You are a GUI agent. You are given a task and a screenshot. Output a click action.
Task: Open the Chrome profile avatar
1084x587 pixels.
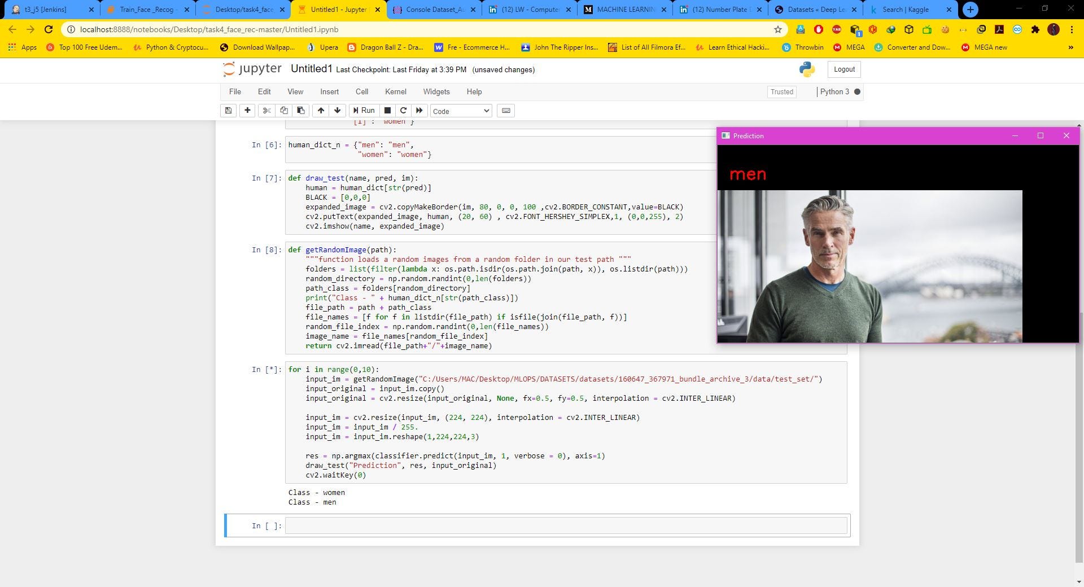click(1054, 29)
